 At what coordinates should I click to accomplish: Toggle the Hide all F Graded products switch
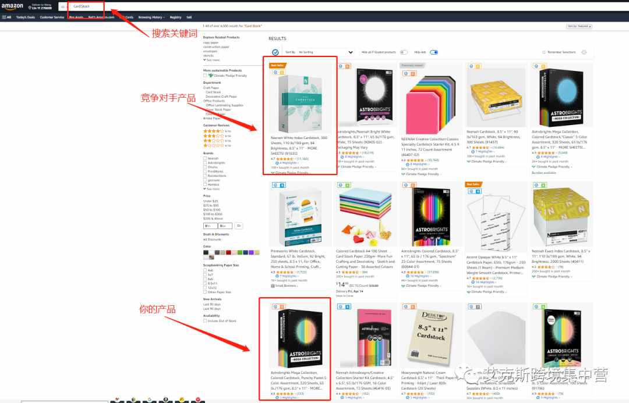coord(404,52)
